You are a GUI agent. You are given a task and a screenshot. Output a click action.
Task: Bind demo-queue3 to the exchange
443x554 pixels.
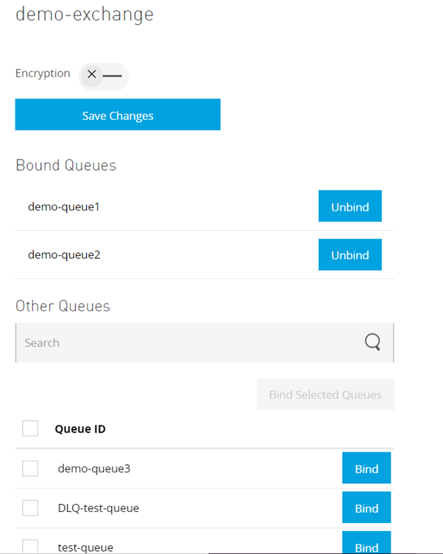[366, 468]
